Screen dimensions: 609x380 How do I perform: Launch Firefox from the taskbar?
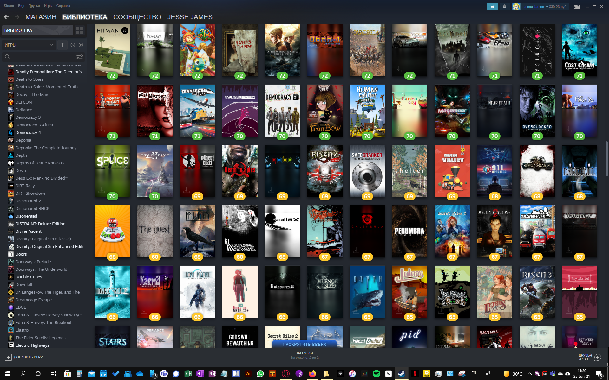[x=312, y=374]
